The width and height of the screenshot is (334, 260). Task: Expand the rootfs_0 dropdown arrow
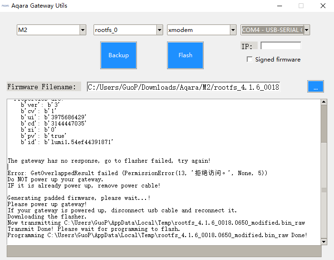tap(159, 30)
